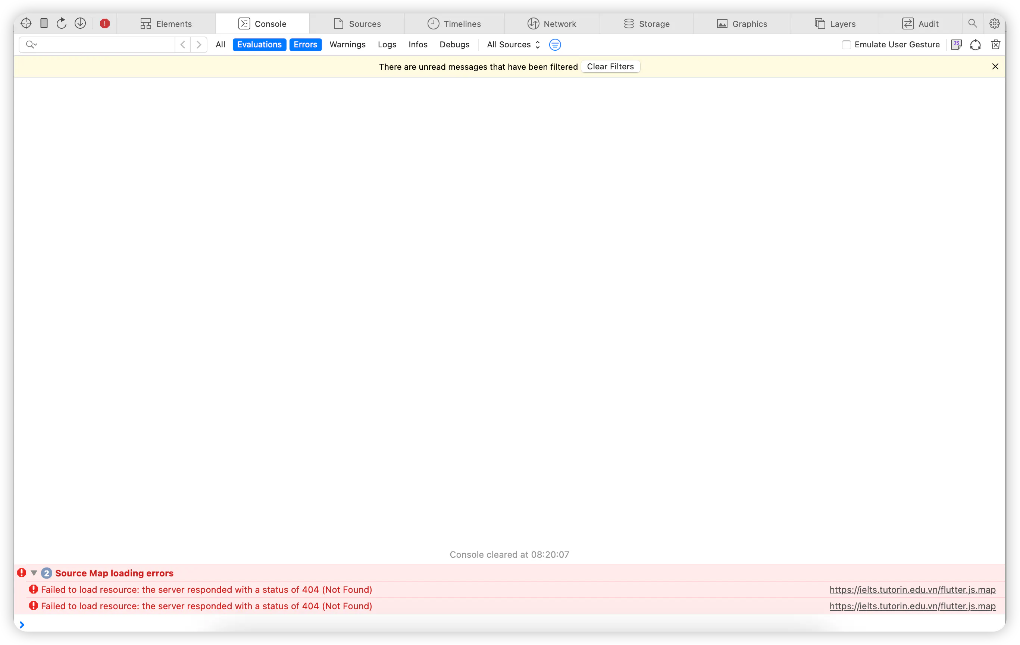Viewport: 1020px width, 645px height.
Task: Click the red error indicator icon
Action: point(104,24)
